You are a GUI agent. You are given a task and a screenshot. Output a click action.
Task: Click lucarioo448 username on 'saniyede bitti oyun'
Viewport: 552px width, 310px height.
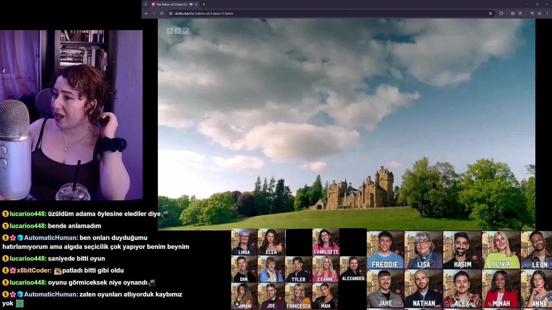(28, 259)
